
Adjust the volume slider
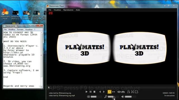tap(131, 97)
